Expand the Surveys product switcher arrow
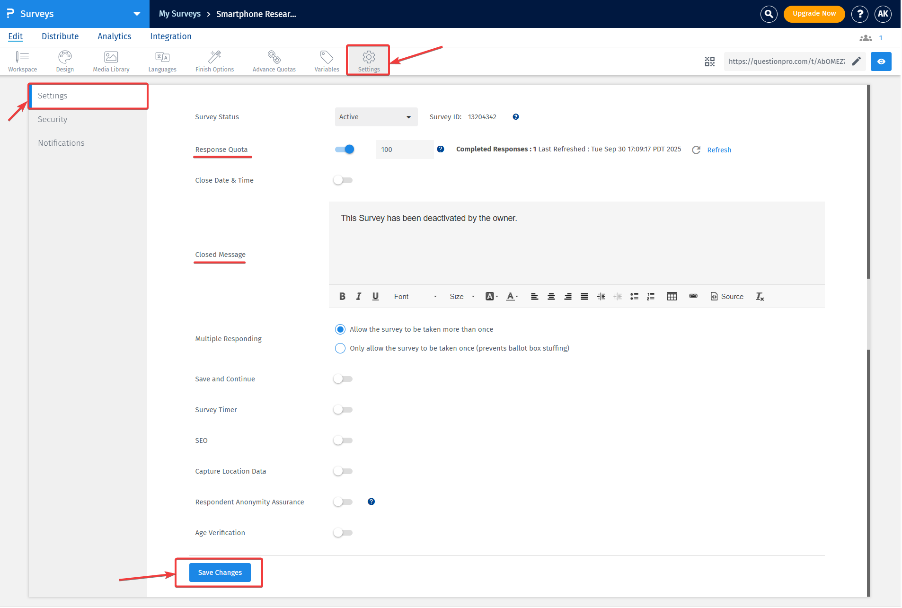Screen dimensions: 902x608 (x=137, y=14)
